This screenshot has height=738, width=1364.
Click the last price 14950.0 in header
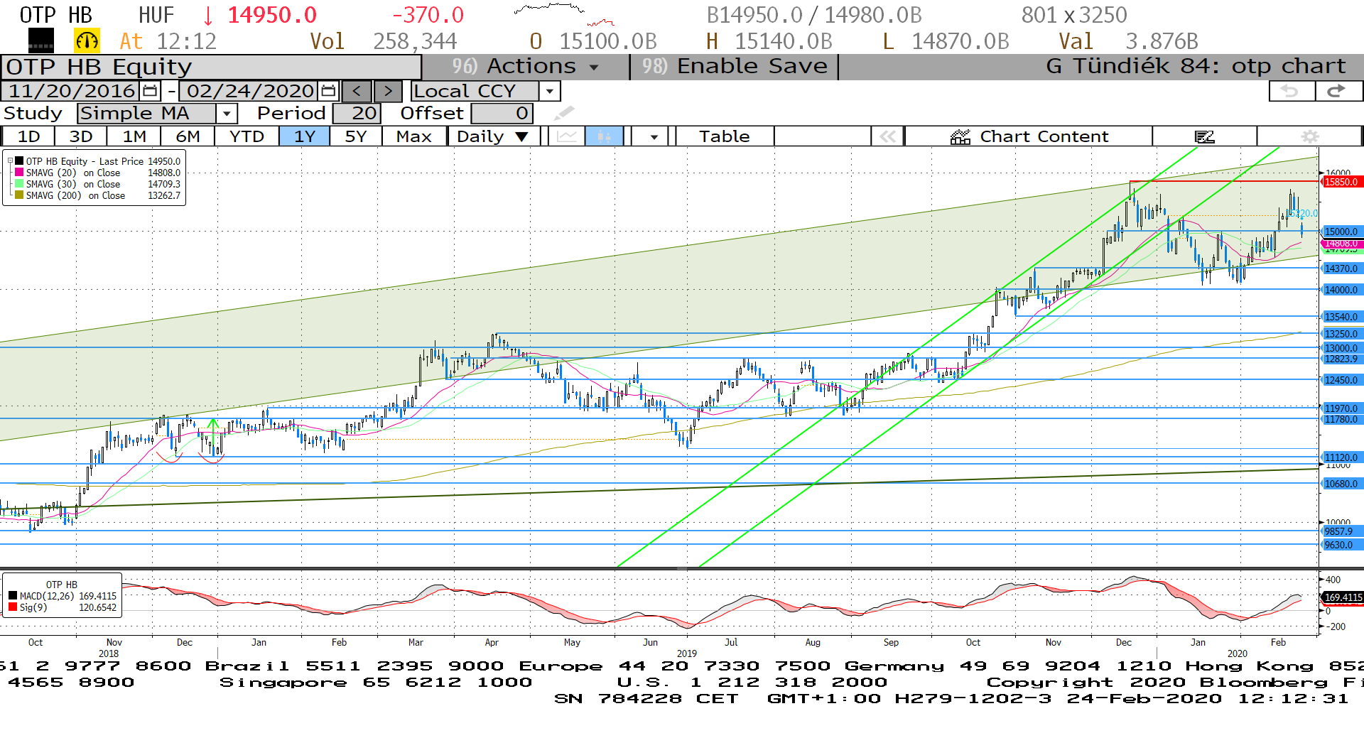(x=272, y=15)
